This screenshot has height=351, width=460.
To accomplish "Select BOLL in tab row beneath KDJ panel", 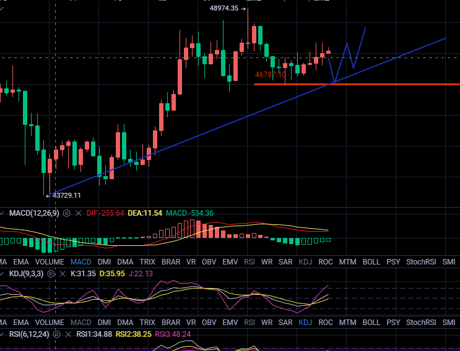I will click(x=371, y=323).
